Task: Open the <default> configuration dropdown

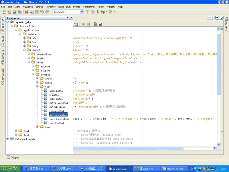Action: (x=82, y=12)
